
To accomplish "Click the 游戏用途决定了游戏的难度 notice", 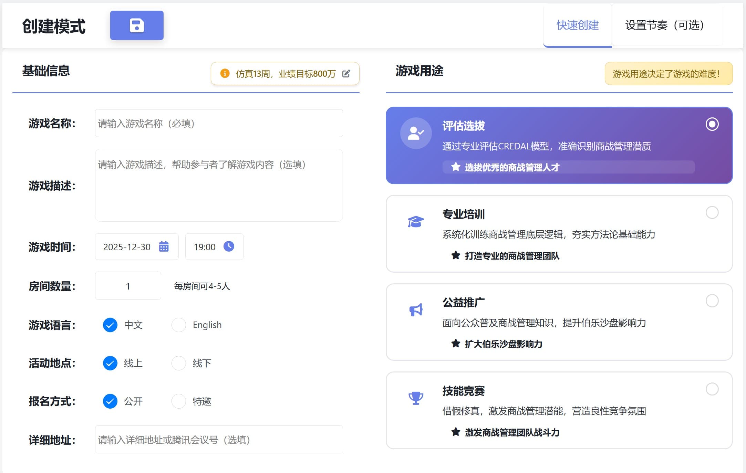I will coord(669,73).
